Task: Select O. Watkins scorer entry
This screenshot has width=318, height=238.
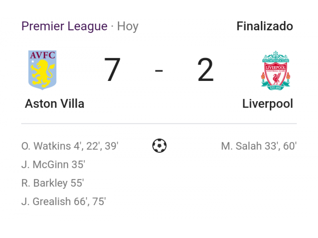Action: [70, 146]
